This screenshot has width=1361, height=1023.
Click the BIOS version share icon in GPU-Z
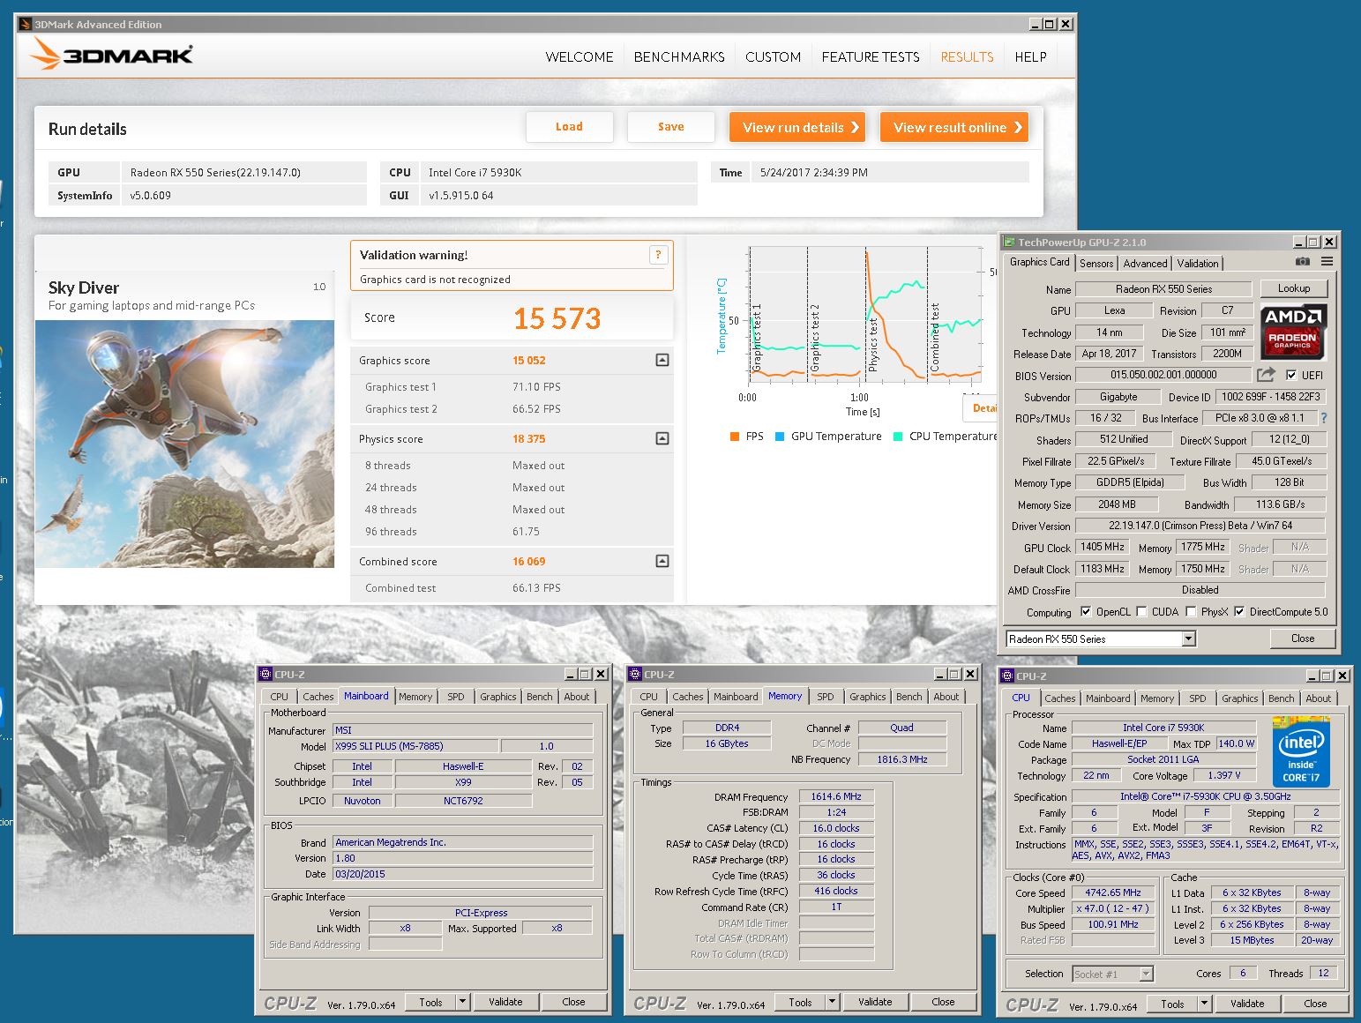[x=1267, y=375]
